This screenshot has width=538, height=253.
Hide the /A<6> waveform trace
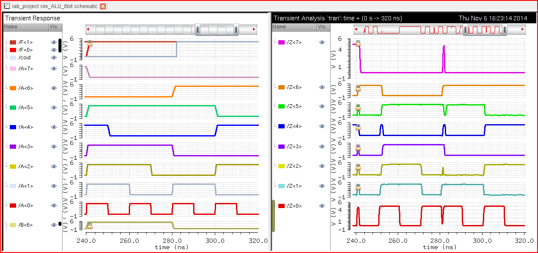(x=54, y=88)
